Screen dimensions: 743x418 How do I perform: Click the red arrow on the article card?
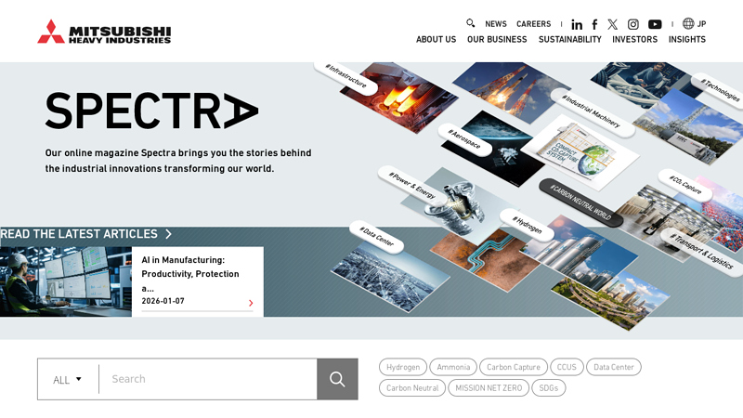point(251,303)
